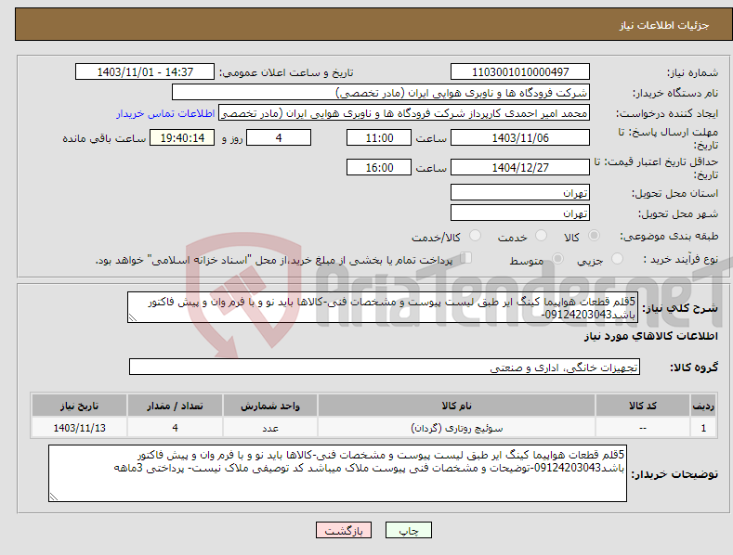Click the بازگشت back button
This screenshot has width=733, height=555.
click(344, 531)
